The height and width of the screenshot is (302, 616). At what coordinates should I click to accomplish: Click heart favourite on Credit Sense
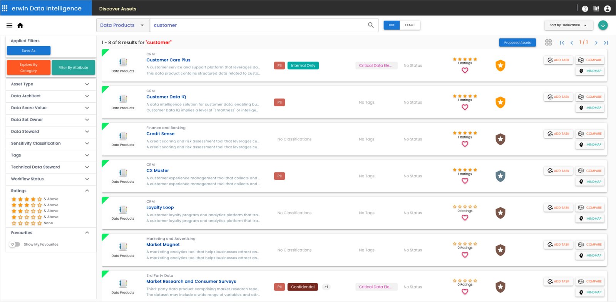[465, 144]
